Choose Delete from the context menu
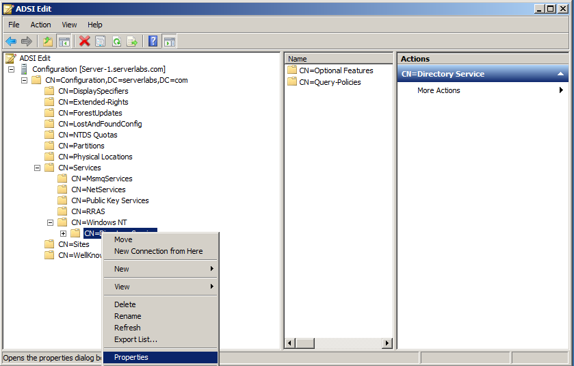Screen dimensions: 574x366 pos(161,304)
